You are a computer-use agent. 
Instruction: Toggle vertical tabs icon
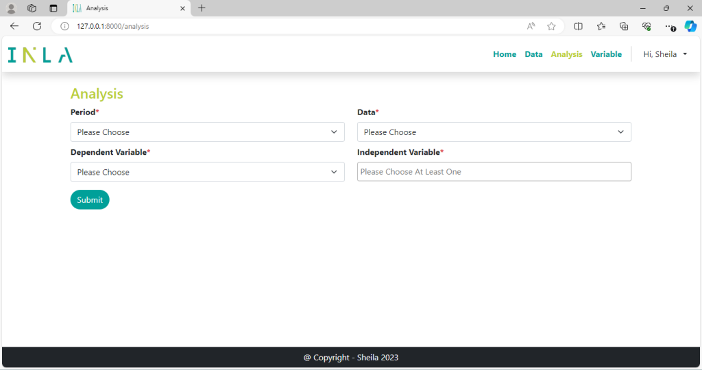coord(53,8)
